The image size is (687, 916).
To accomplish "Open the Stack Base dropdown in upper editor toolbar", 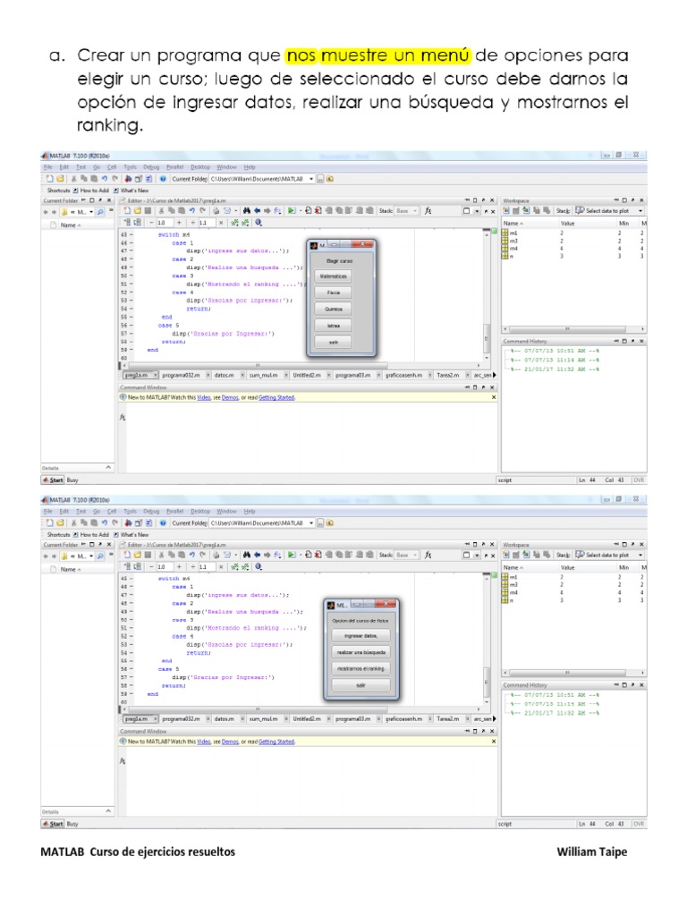I will click(414, 210).
